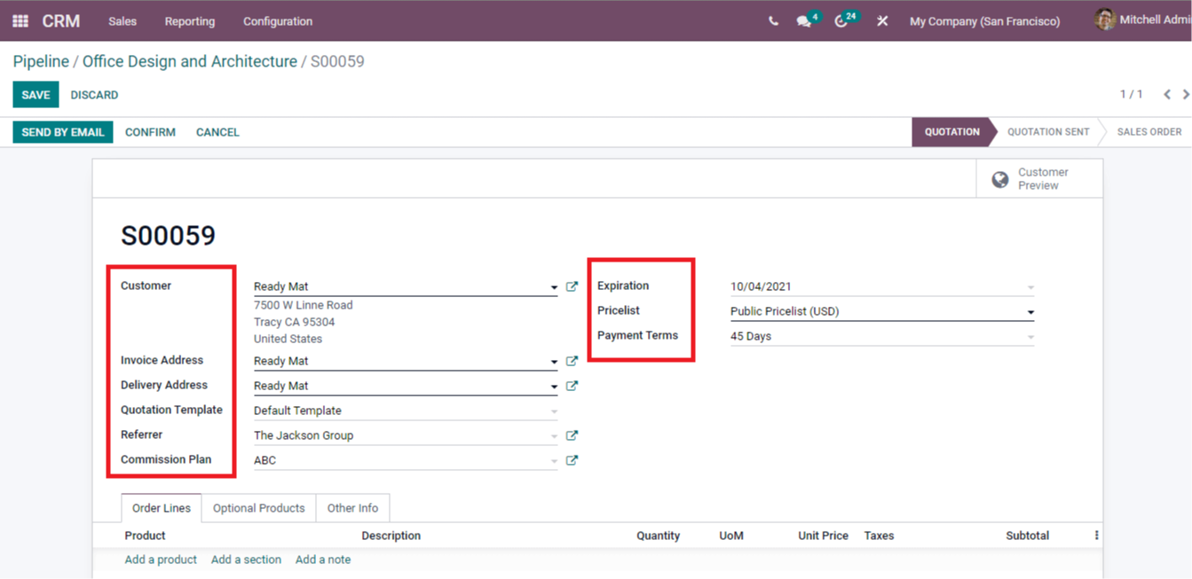Viewport: 1192px width, 579px height.
Task: Click the debug tools X icon
Action: [x=882, y=21]
